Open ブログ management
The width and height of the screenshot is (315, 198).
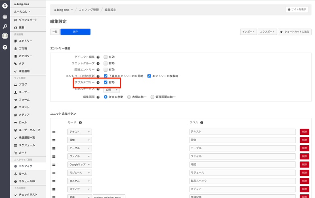click(x=28, y=85)
